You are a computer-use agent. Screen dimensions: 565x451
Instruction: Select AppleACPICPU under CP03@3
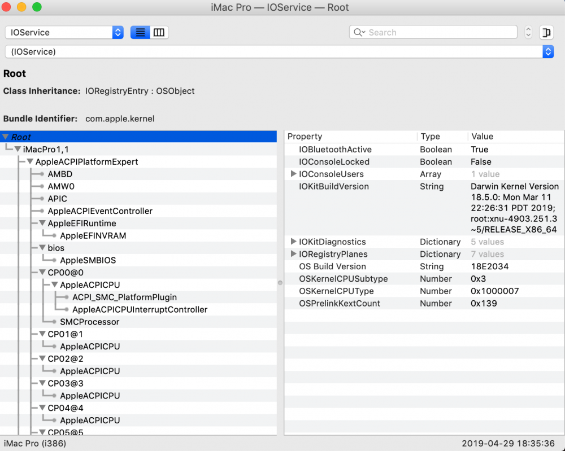[x=90, y=396]
